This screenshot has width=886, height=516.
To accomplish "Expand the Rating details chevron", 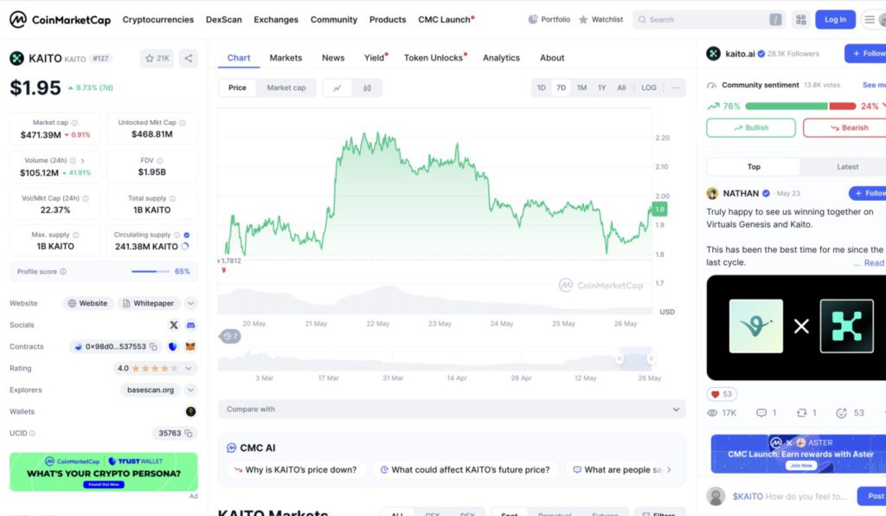I will tap(190, 368).
